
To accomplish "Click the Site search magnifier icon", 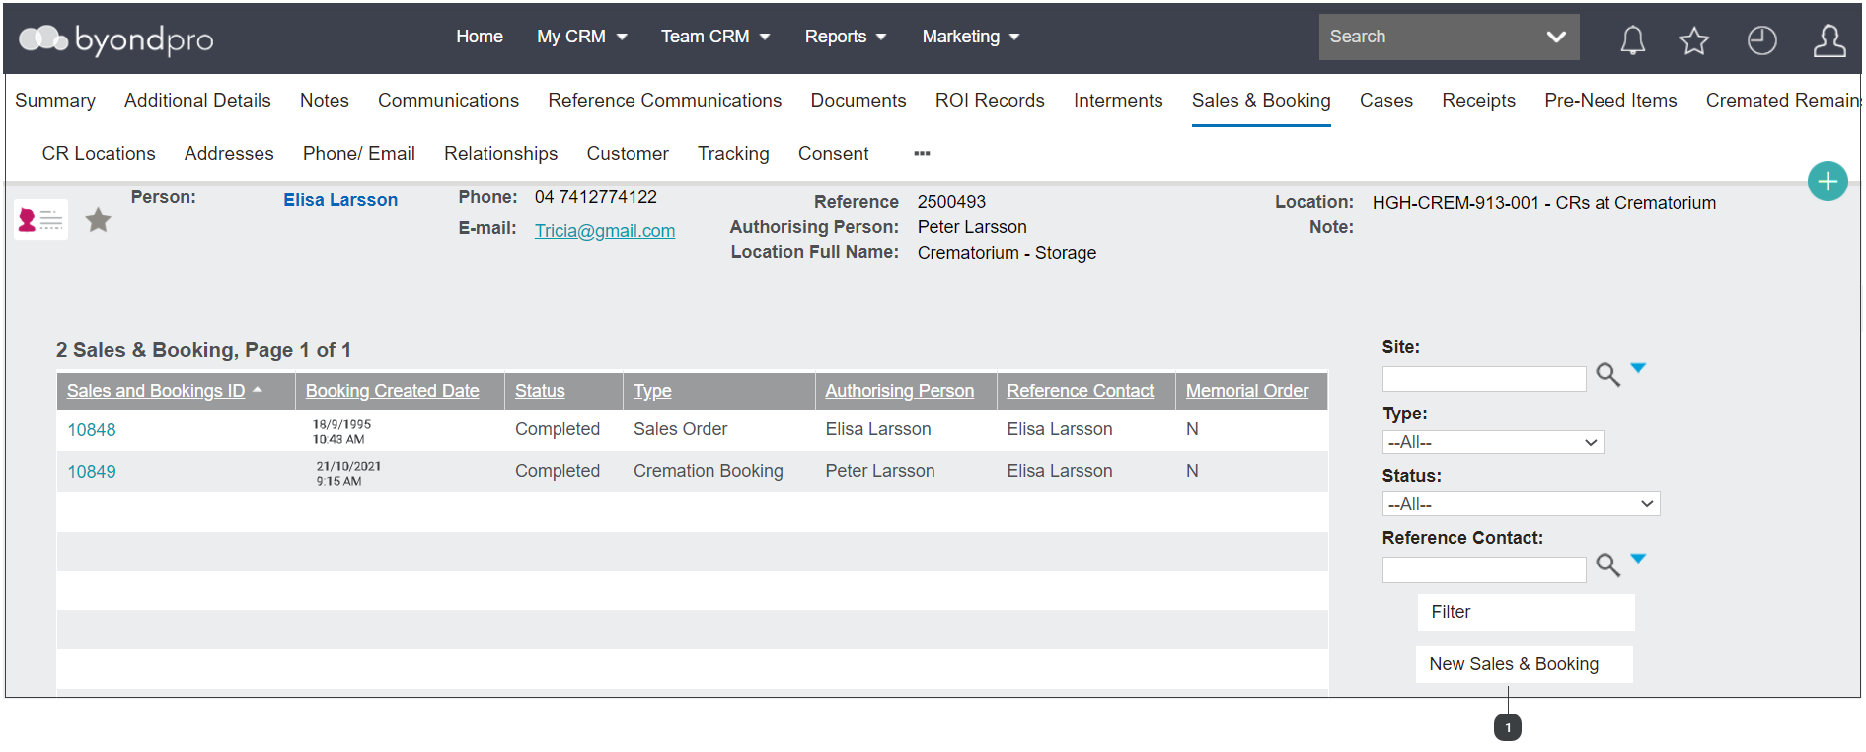I will (1607, 375).
